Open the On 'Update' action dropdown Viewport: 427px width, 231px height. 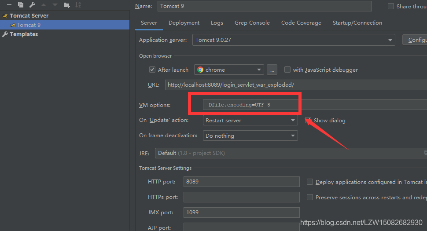[x=250, y=120]
